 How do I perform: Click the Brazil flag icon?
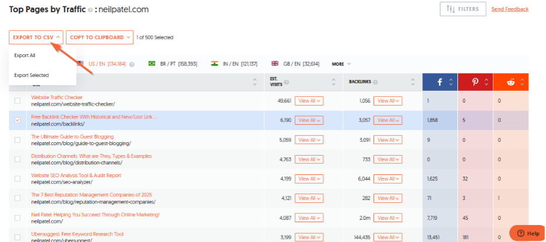[x=152, y=64]
